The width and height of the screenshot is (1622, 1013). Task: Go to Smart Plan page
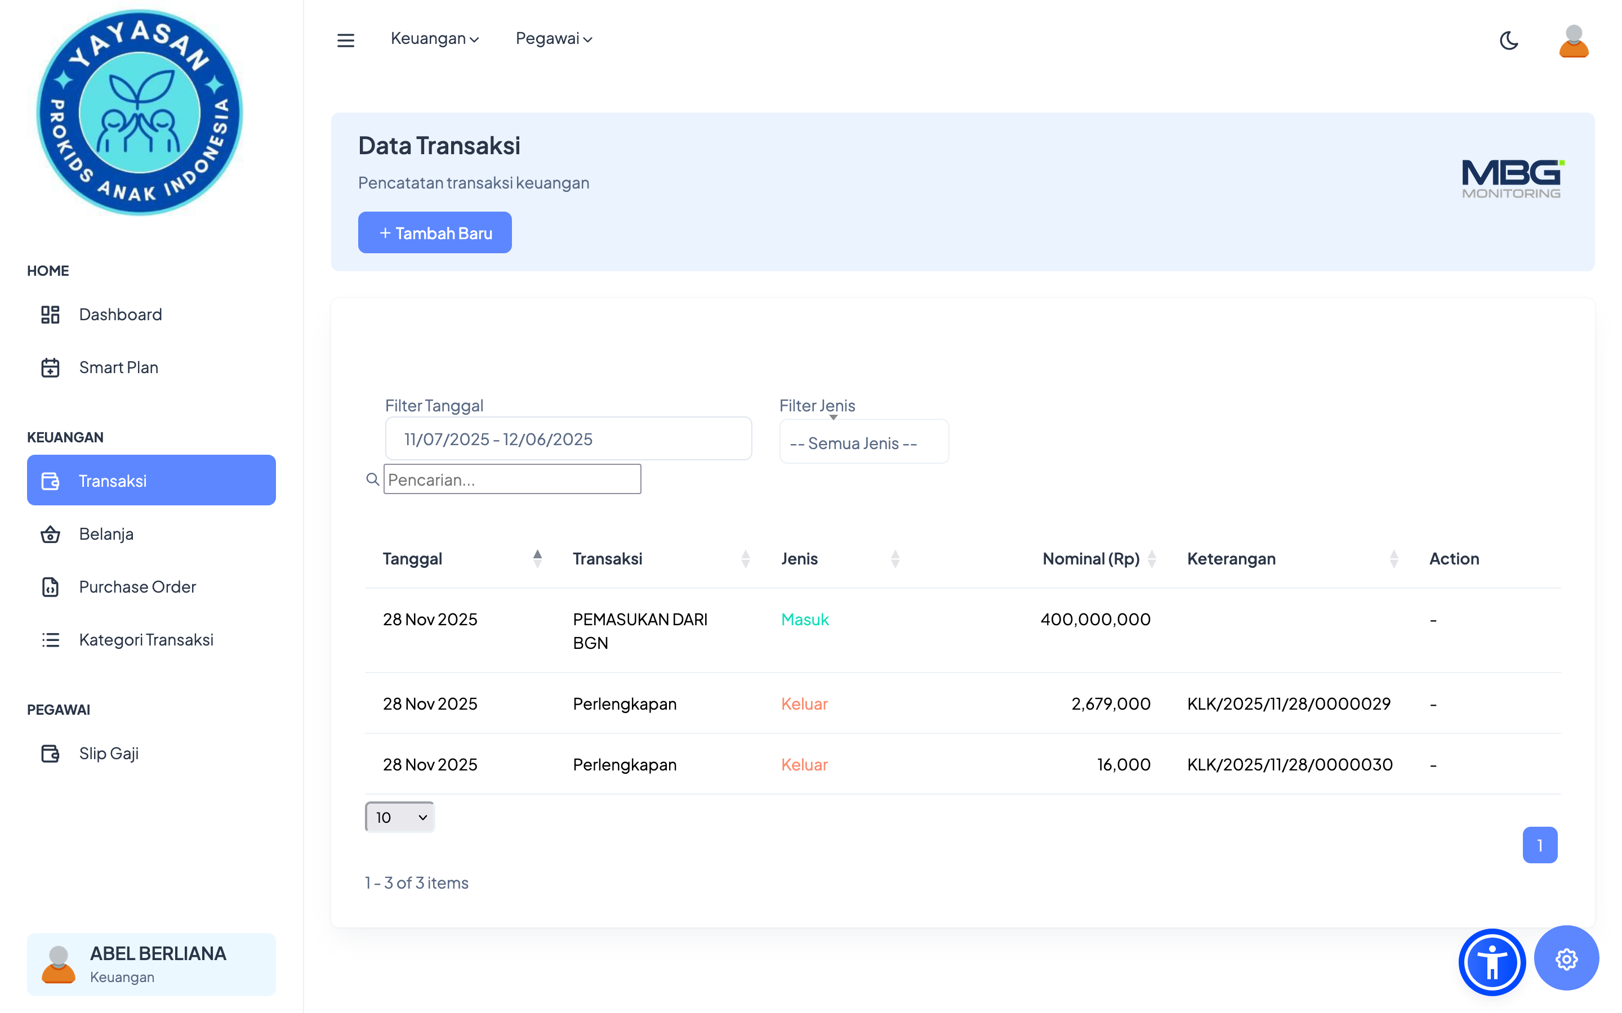[x=118, y=368]
